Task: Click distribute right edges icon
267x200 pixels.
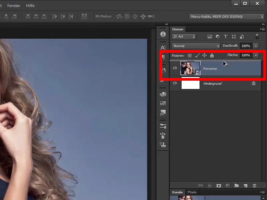Action: tap(71, 16)
